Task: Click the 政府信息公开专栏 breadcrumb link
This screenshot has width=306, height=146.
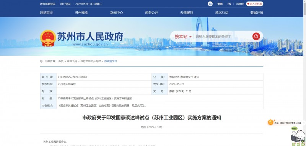Action: coord(91,61)
